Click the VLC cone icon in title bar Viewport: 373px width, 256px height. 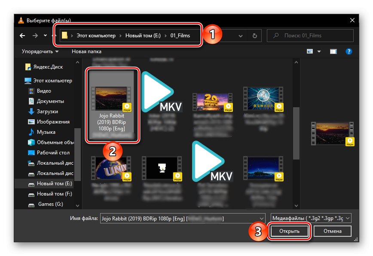pos(21,21)
